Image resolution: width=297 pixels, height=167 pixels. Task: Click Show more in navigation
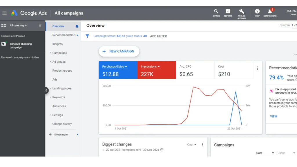point(61,135)
